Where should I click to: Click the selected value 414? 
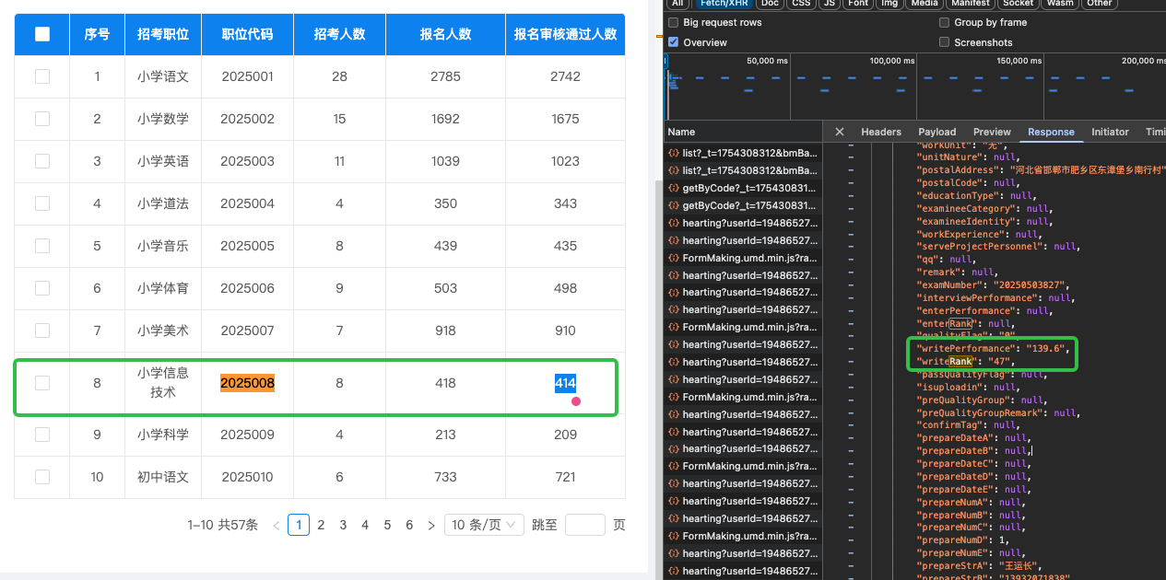[x=565, y=383]
